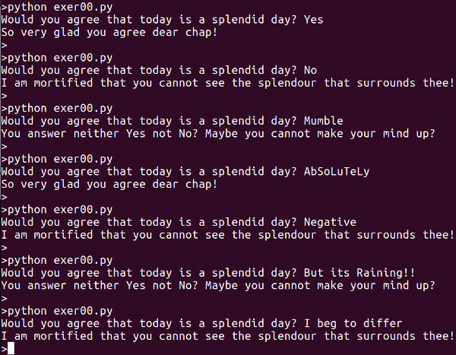
Task: Click the first 'You answer neither Yes not No?' line
Action: click(x=218, y=134)
